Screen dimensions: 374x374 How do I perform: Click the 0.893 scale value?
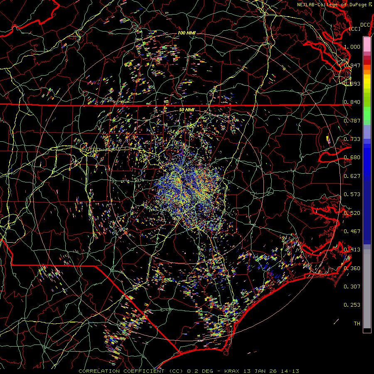(352, 84)
